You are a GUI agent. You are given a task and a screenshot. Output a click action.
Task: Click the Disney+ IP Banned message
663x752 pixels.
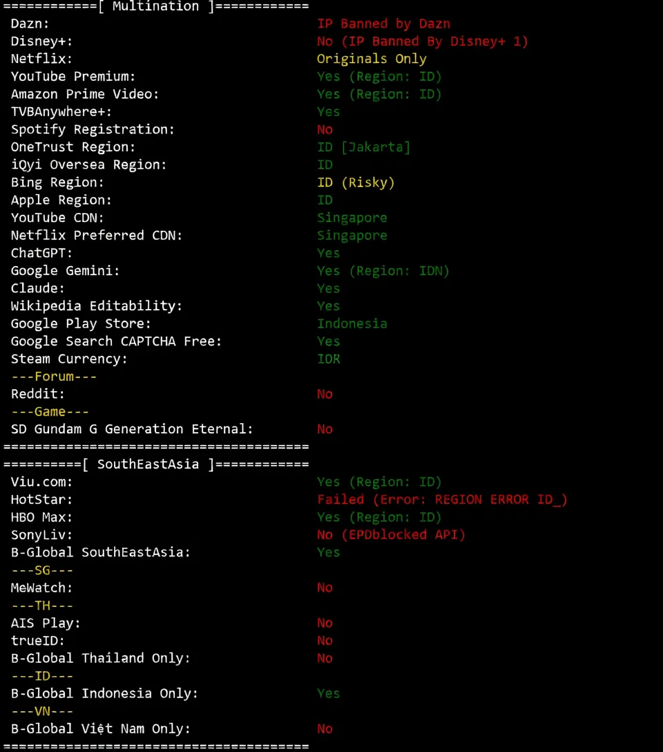(x=423, y=41)
